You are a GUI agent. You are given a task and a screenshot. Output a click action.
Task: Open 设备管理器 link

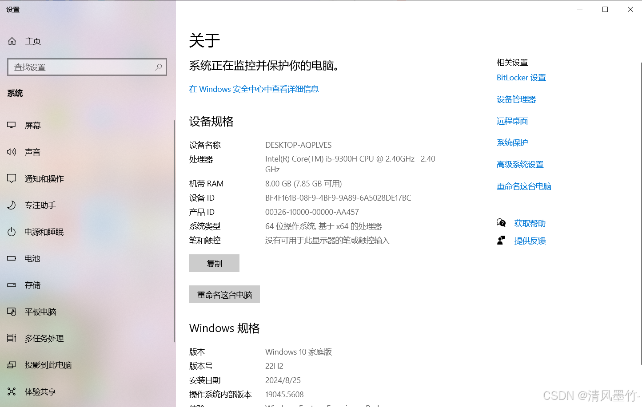[516, 99]
